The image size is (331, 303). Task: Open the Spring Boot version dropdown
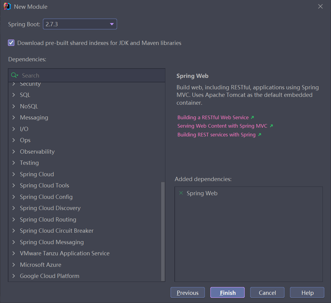click(x=80, y=24)
